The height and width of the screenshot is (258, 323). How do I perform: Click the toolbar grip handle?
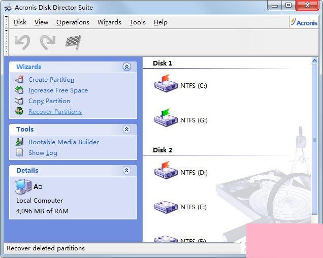pyautogui.click(x=7, y=43)
